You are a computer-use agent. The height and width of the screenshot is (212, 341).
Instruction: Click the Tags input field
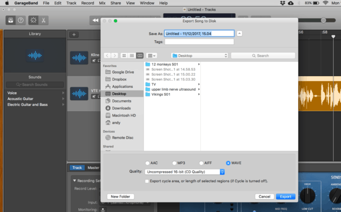point(199,42)
